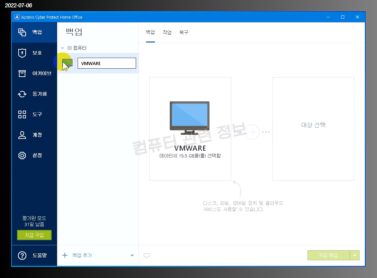Open the 계정 (Account) section
Image resolution: width=377 pixels, height=278 pixels.
tap(34, 135)
